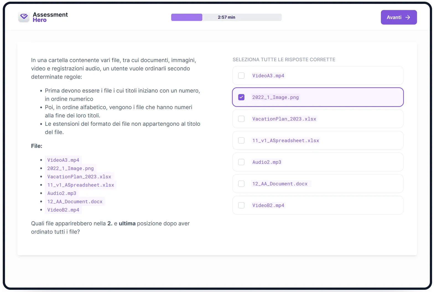434x292 pixels.
Task: Click the 2:57 min timer progress bar
Action: (x=226, y=17)
